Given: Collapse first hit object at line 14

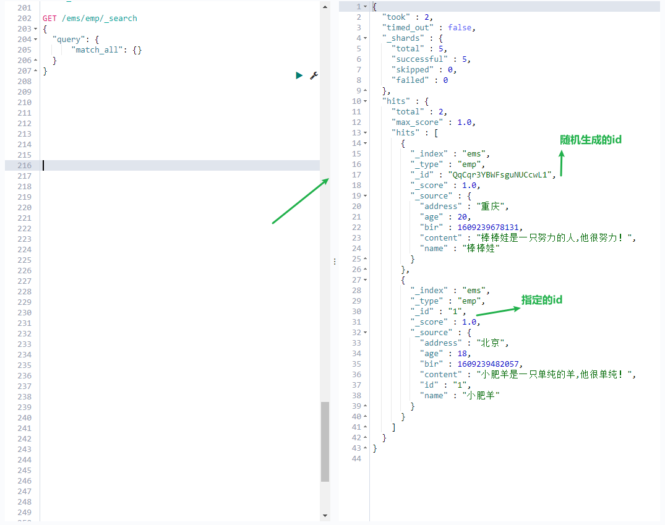Looking at the screenshot, I should click(365, 143).
